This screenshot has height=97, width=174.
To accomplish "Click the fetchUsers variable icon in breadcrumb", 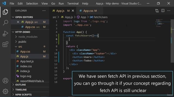I will click(x=91, y=17).
